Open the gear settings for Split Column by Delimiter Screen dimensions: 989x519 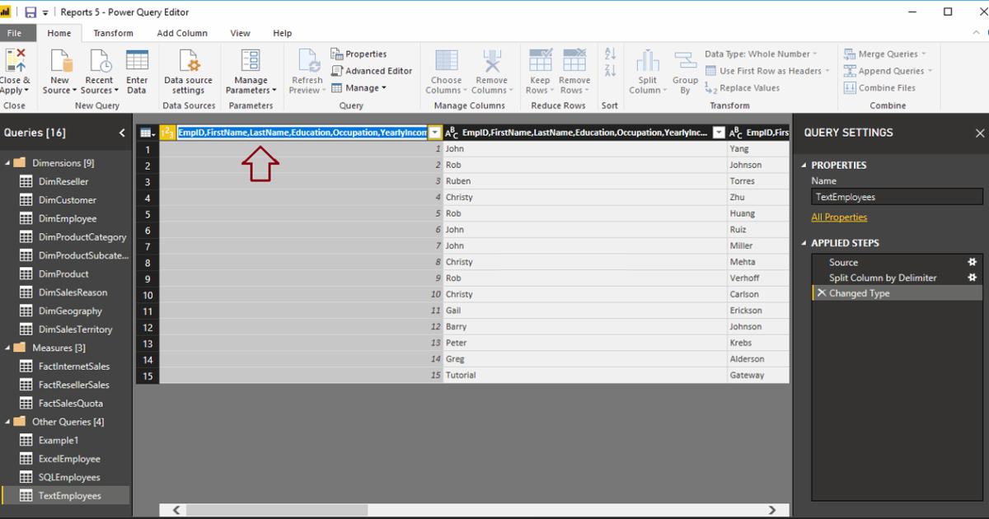(972, 278)
